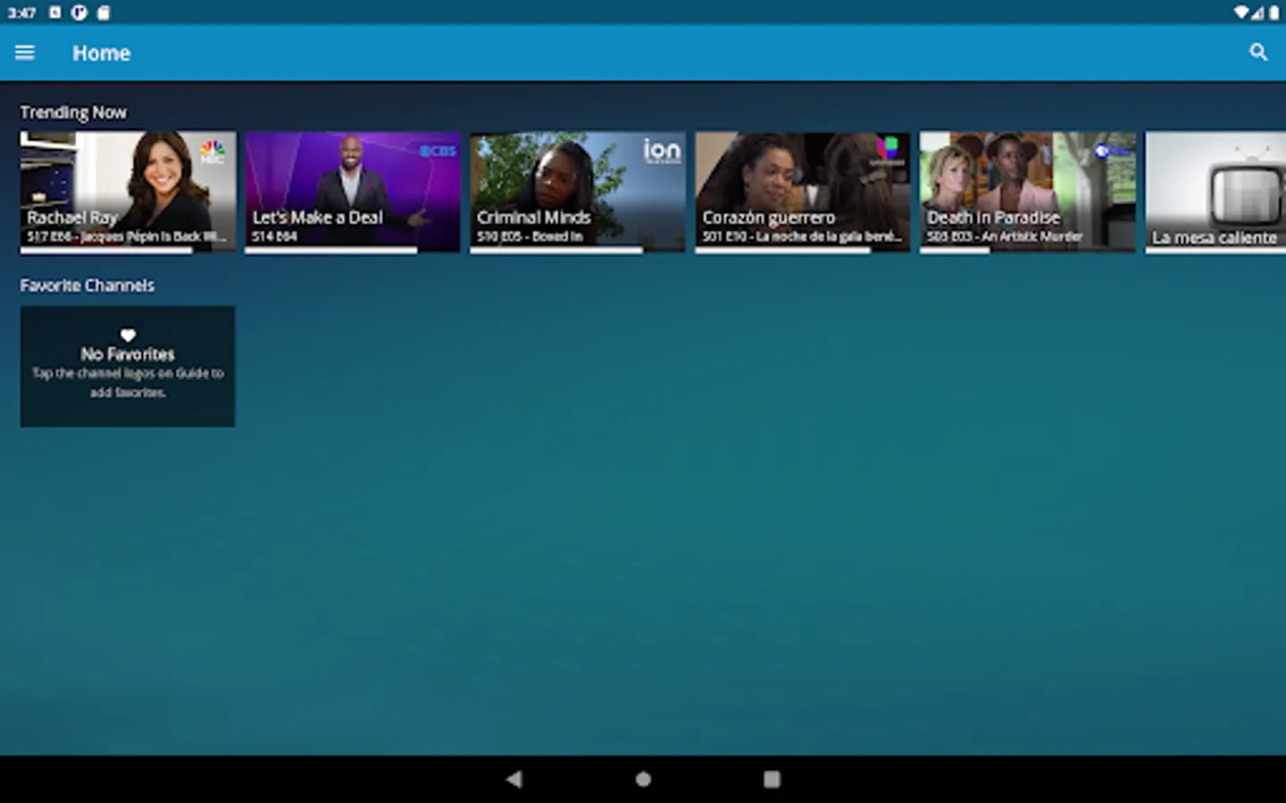This screenshot has height=803, width=1286.
Task: Tap the Android home button
Action: point(643,779)
